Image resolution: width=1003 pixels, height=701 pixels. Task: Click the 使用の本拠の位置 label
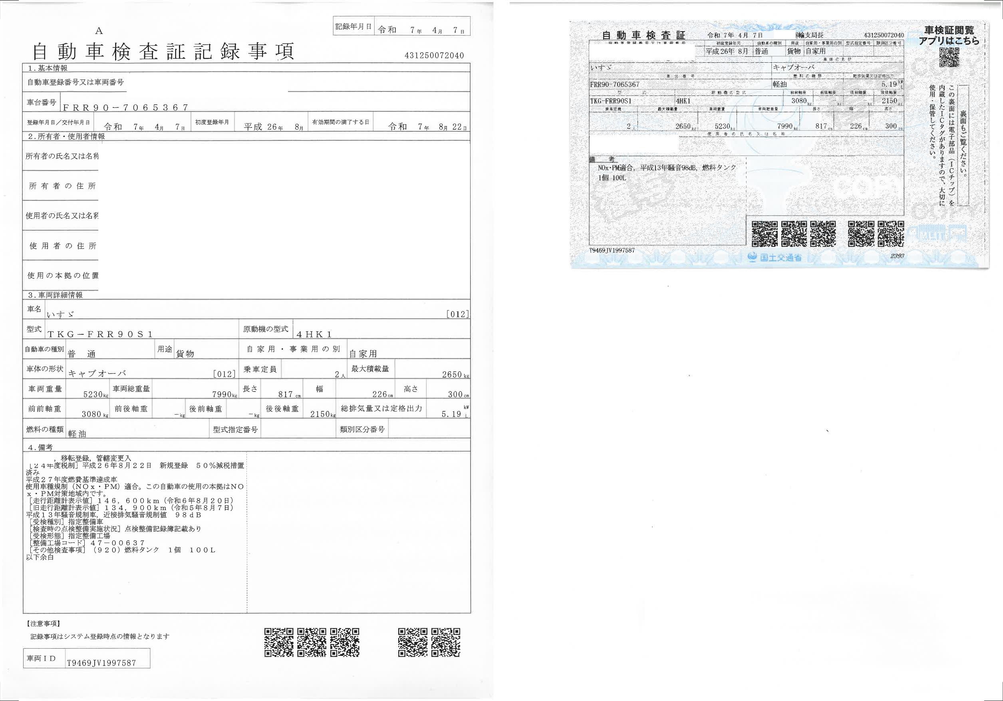coord(63,276)
